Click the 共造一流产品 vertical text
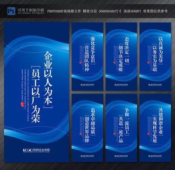The image size is (175, 170). pyautogui.click(x=121, y=129)
